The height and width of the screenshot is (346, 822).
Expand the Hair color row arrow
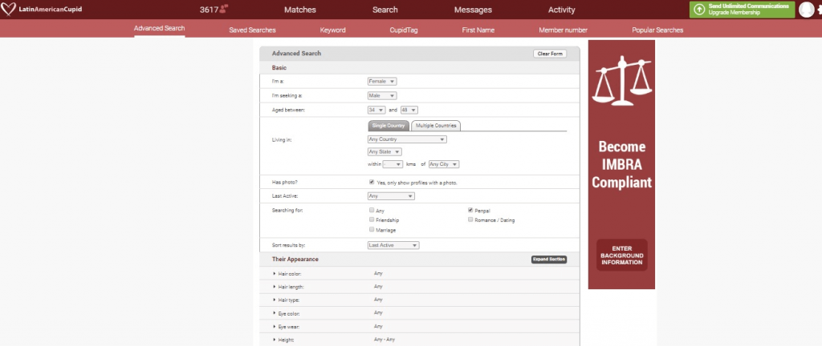click(x=274, y=274)
